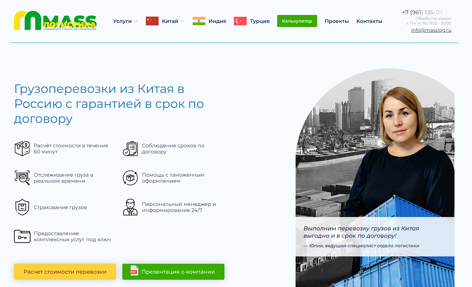Go to the Контакты page
472x287 pixels.
pyautogui.click(x=369, y=21)
